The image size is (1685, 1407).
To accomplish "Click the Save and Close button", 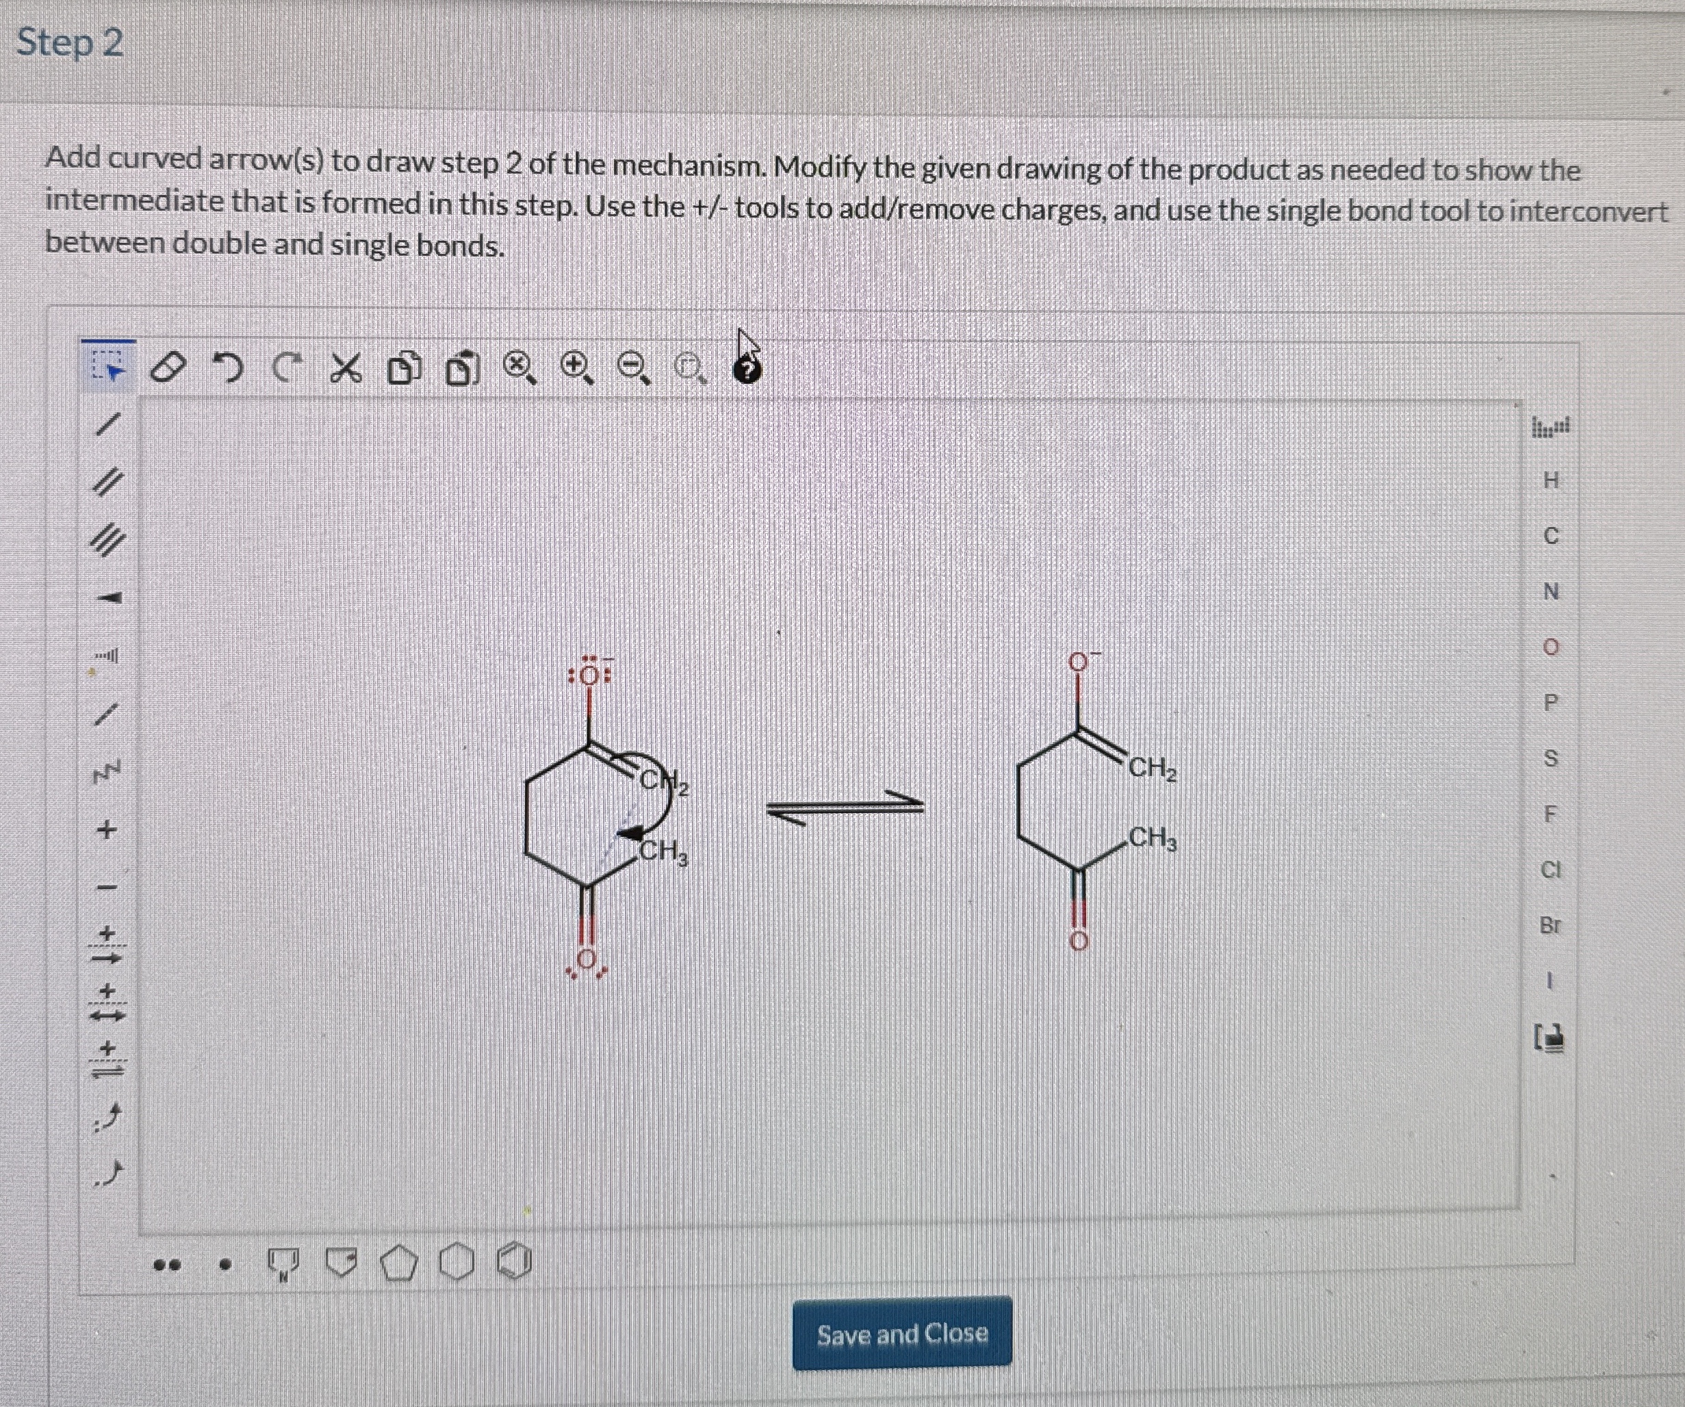I will pyautogui.click(x=902, y=1334).
